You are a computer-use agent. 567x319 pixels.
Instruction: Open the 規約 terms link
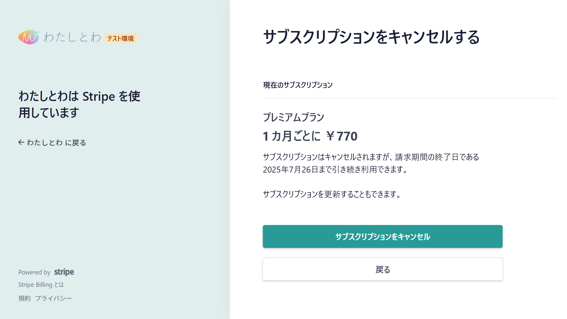pos(25,298)
